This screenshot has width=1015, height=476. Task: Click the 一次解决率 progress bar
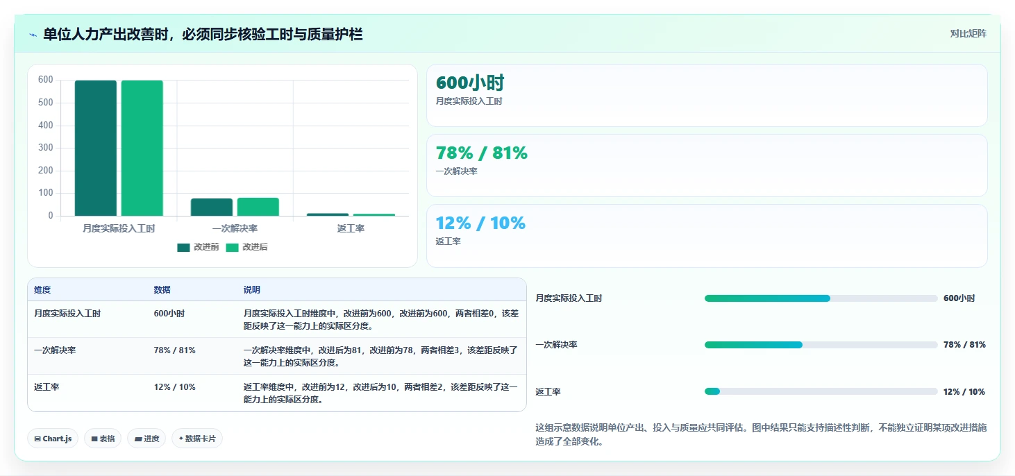coord(821,345)
